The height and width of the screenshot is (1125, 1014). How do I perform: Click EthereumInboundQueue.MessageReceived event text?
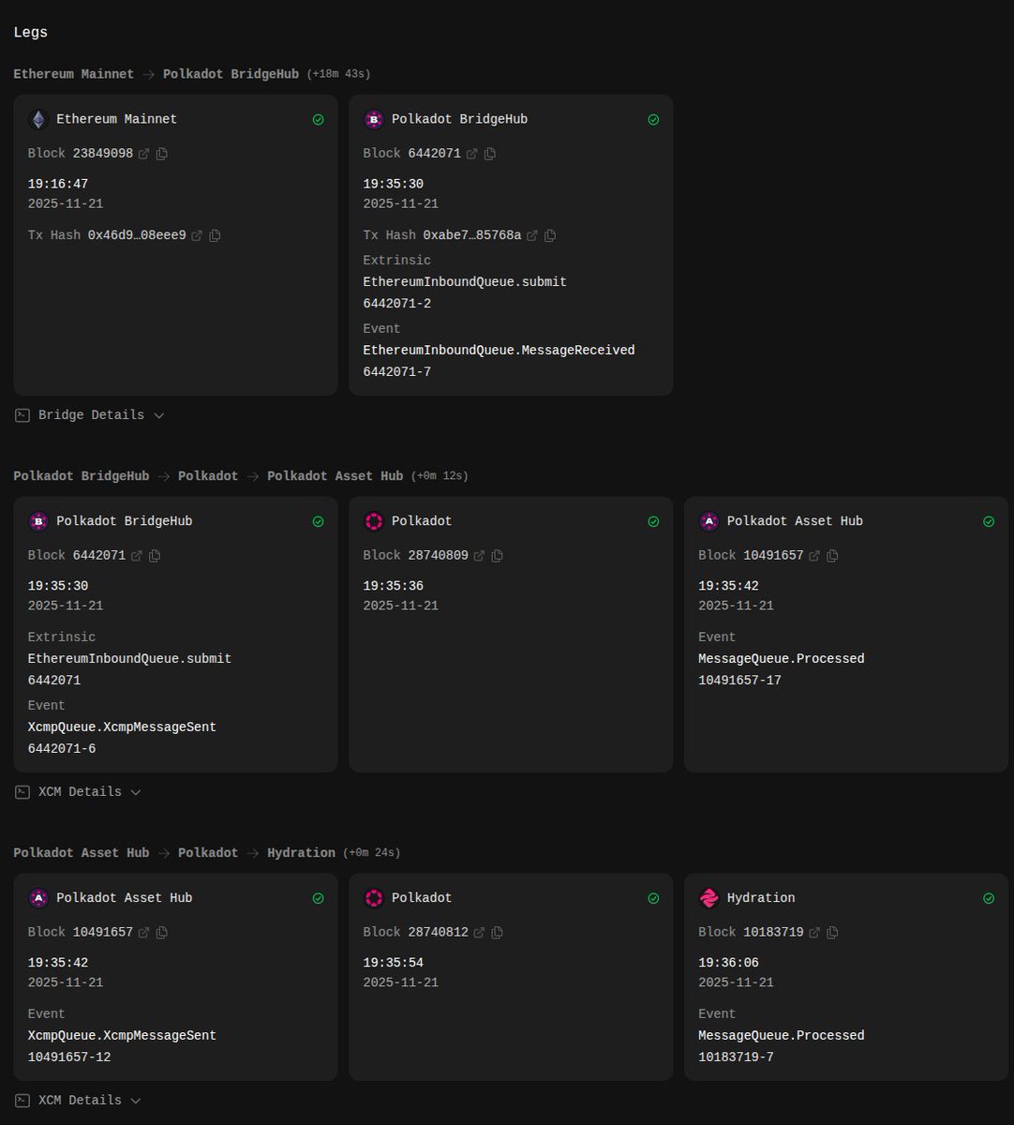coord(499,351)
